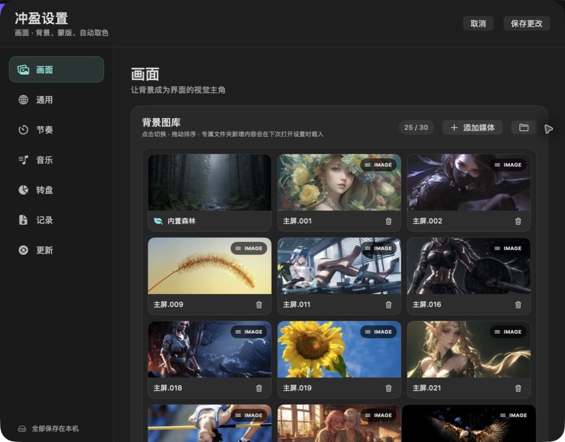The image size is (565, 442).
Task: Select the 主屏.001 flower girl thumbnail
Action: pyautogui.click(x=339, y=182)
